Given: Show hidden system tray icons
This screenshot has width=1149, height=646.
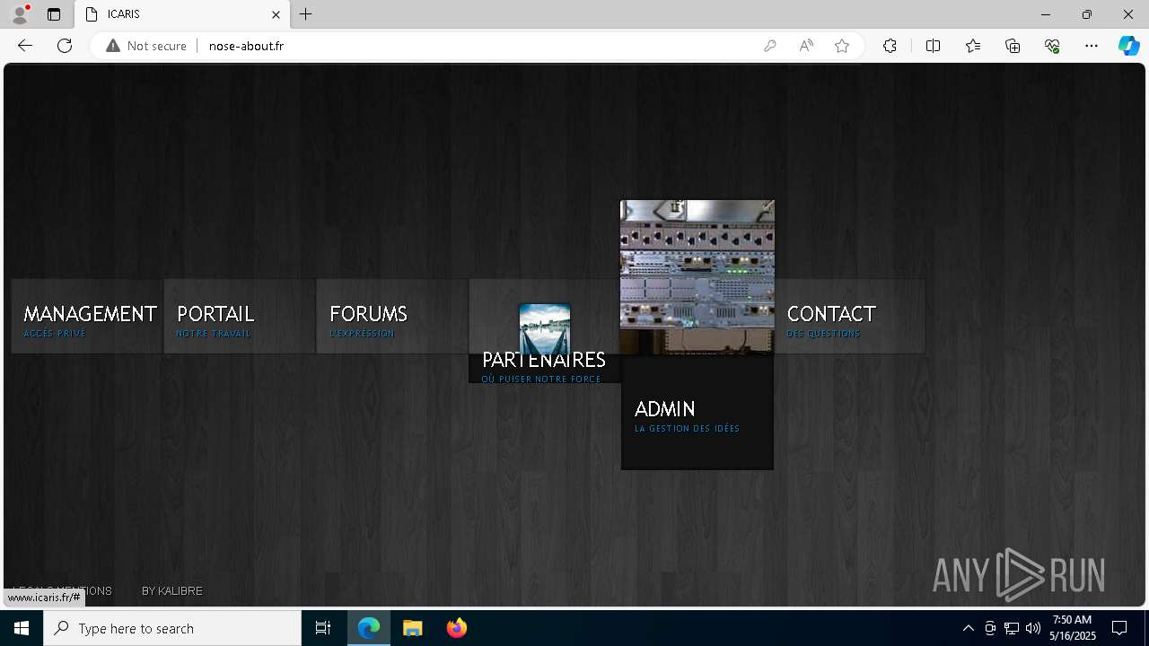Looking at the screenshot, I should click(x=968, y=628).
